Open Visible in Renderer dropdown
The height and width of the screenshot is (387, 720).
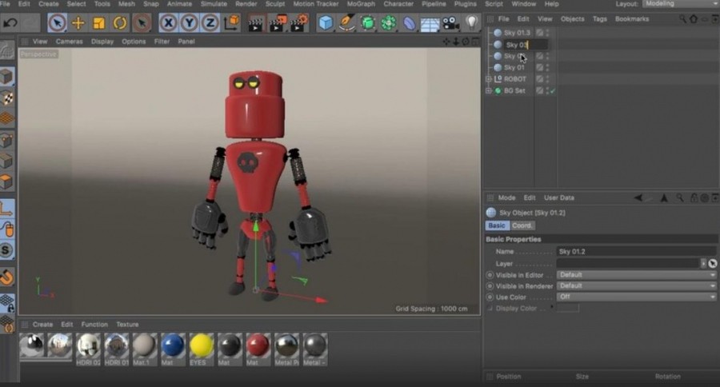[637, 285]
